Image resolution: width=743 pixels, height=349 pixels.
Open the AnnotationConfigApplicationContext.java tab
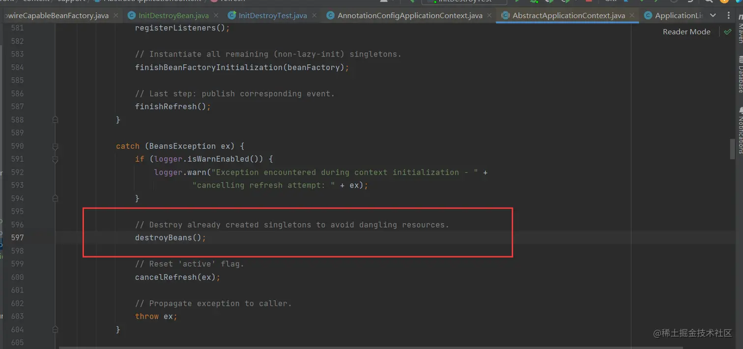tap(410, 16)
